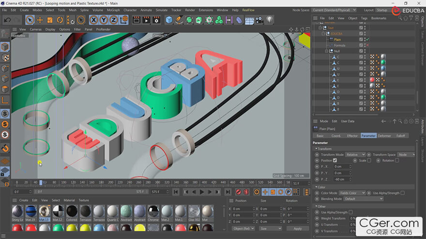The height and width of the screenshot is (239, 426).
Task: Click the Record Active Objects red button
Action: pos(238,192)
